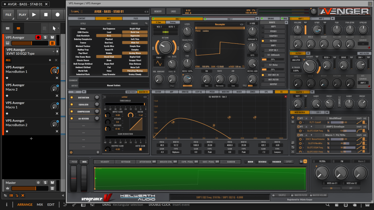This screenshot has height=210, width=374.
Task: Select the MOD. wheel tab
Action: click(84, 162)
